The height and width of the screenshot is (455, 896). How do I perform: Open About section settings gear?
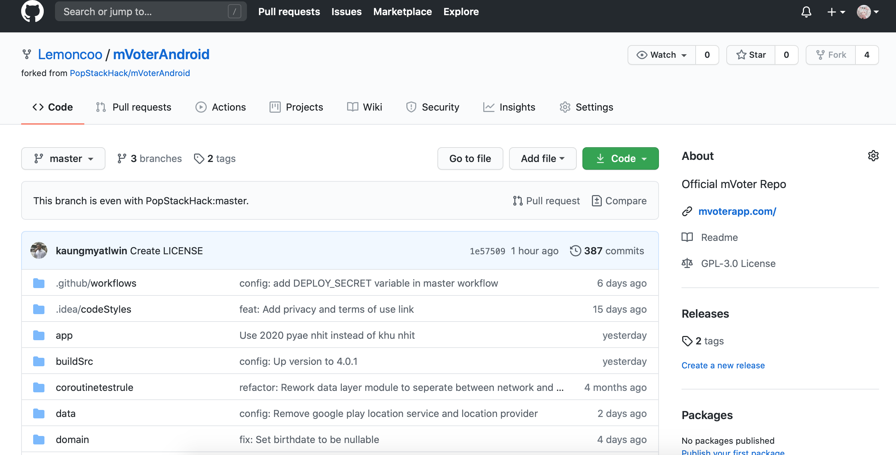point(873,156)
